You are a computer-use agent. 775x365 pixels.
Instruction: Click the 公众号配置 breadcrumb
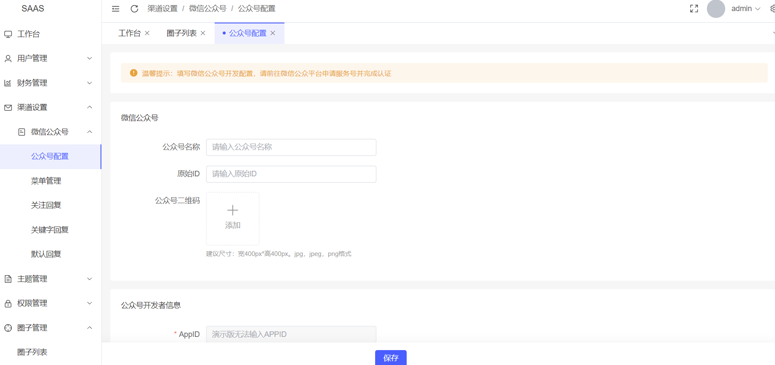coord(256,9)
